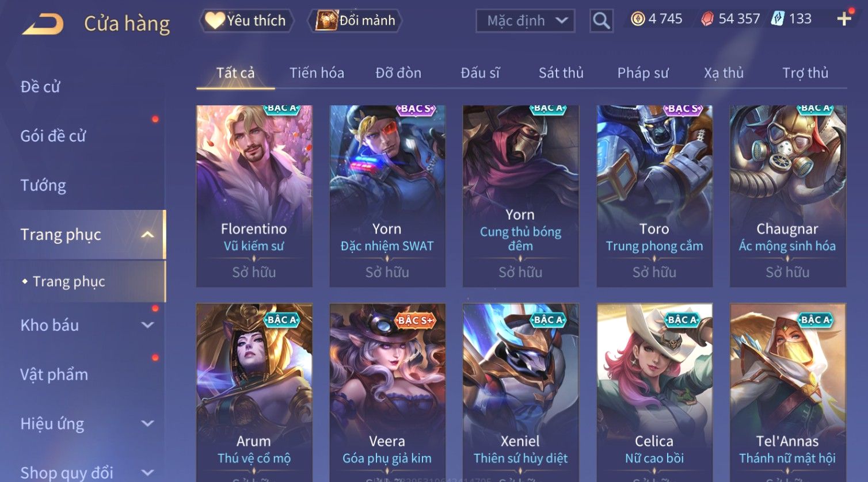Open Yêu thích favorites heart button
Image resolution: width=868 pixels, height=482 pixels.
click(x=247, y=21)
